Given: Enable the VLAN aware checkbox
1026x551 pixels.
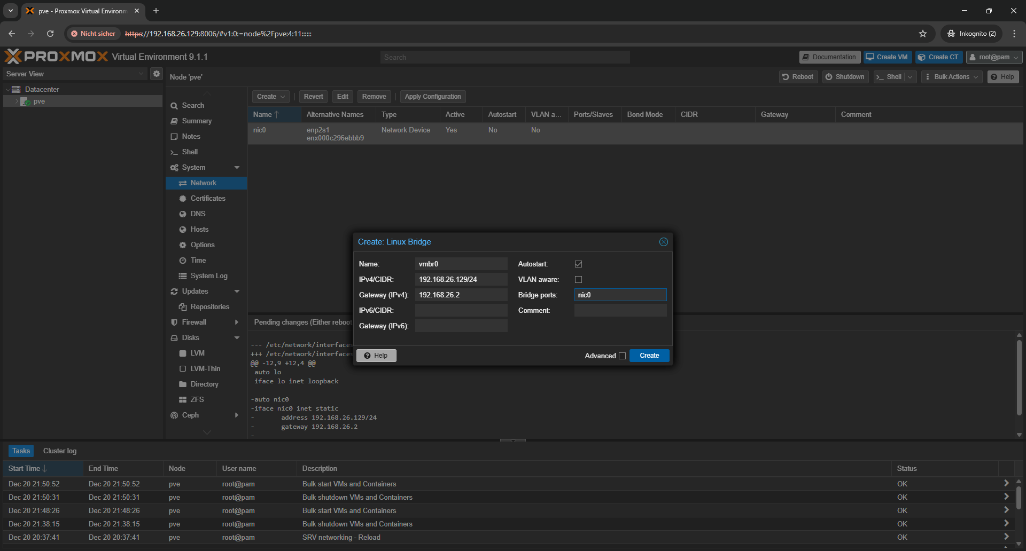Looking at the screenshot, I should [x=578, y=280].
